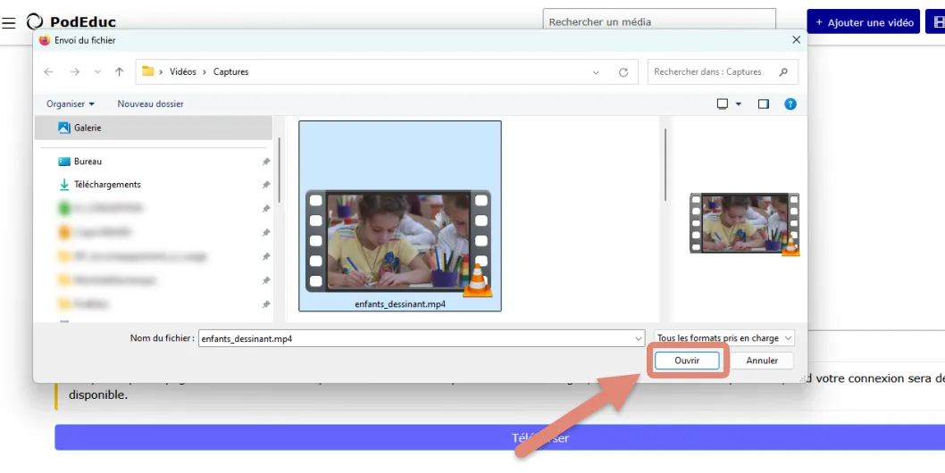Focus the Rechercher un média search box

click(658, 20)
